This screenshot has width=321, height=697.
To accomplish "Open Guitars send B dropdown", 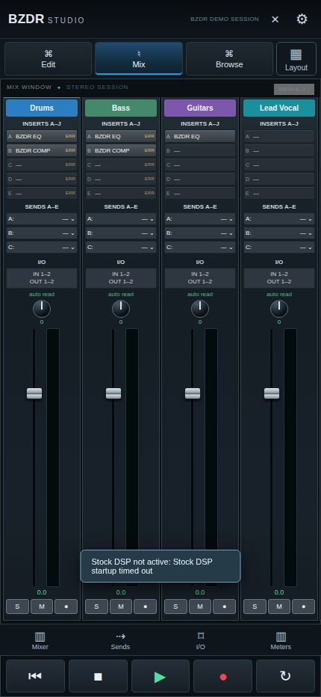I will coord(200,233).
